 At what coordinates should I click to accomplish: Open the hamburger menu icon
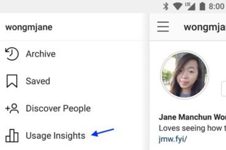[x=163, y=26]
